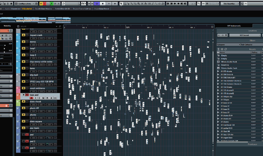Click the yellow Mute (M) toolbar button
Screen dimensions: 263x156
click(x=41, y=3)
